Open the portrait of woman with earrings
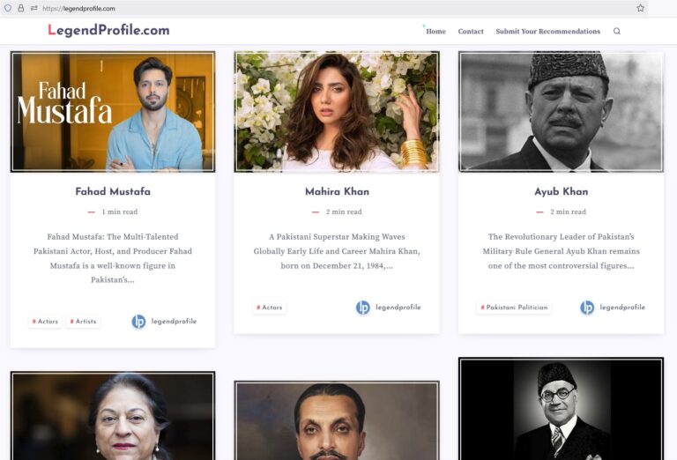The image size is (677, 460). point(113,416)
